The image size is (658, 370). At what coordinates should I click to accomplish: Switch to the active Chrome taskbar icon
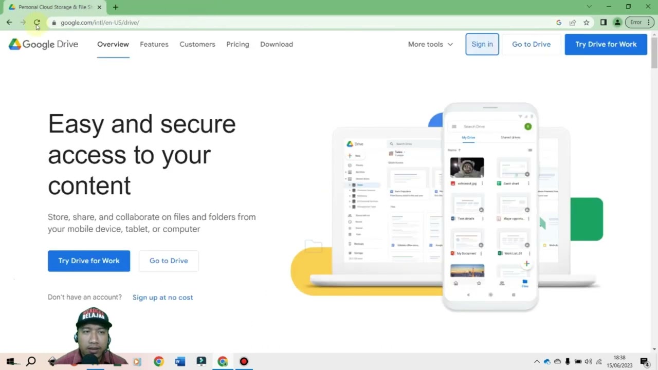point(223,362)
